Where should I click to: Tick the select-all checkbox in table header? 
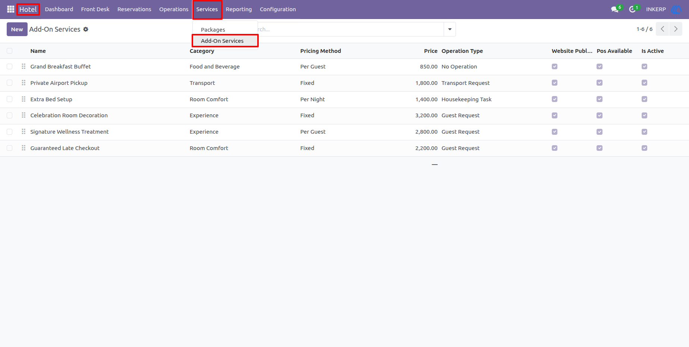(10, 51)
